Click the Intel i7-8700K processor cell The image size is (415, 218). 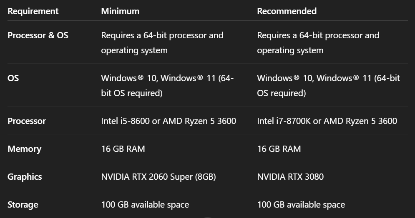(x=327, y=121)
